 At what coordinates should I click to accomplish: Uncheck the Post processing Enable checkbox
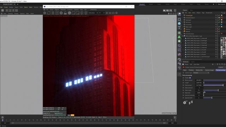coord(190,78)
